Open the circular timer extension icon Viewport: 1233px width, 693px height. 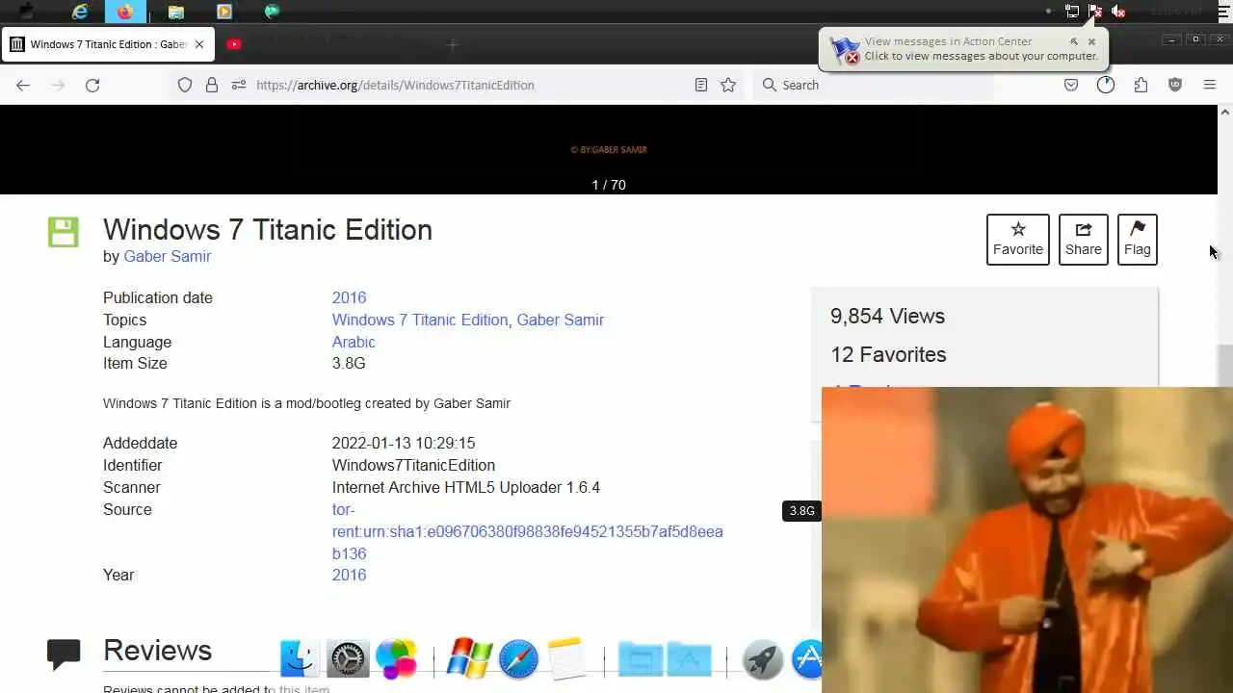(x=1106, y=85)
